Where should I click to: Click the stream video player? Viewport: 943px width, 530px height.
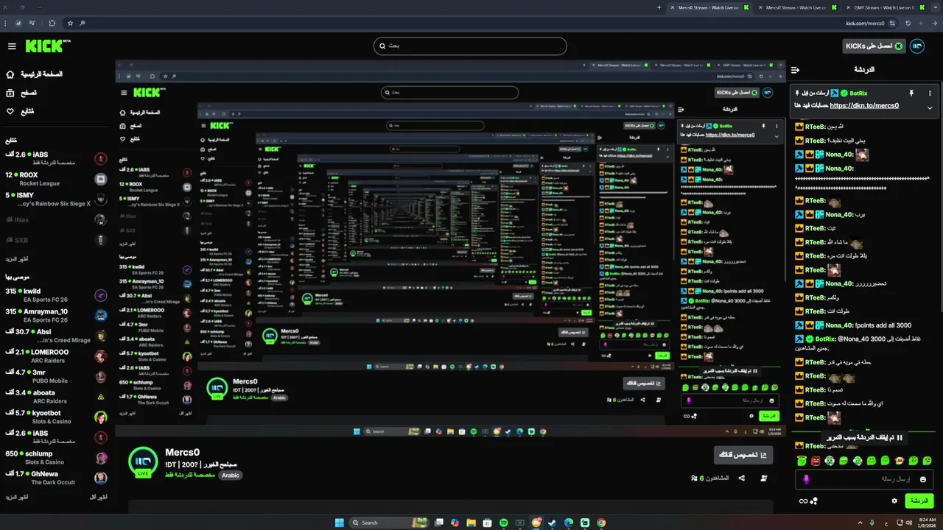pyautogui.click(x=450, y=249)
